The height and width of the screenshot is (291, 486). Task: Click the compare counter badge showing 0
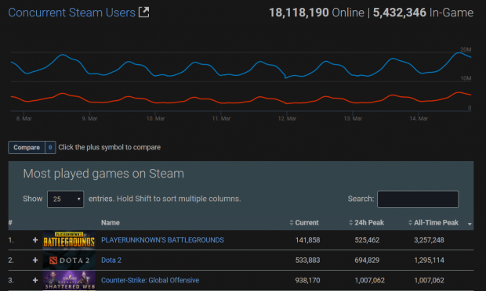[50, 148]
